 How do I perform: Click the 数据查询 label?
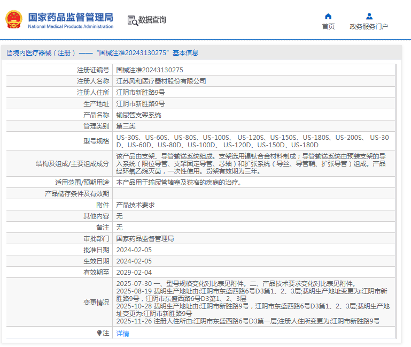152,20
